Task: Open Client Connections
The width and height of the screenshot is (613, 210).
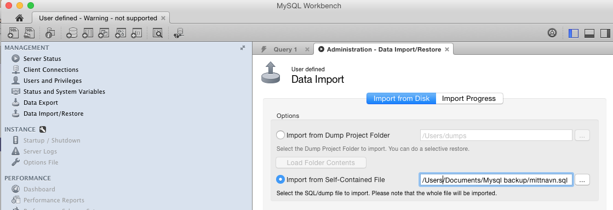Action: 51,70
